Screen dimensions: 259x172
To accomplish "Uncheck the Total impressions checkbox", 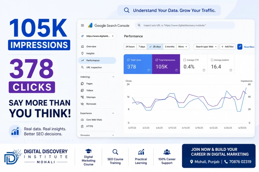I will [x=157, y=60].
